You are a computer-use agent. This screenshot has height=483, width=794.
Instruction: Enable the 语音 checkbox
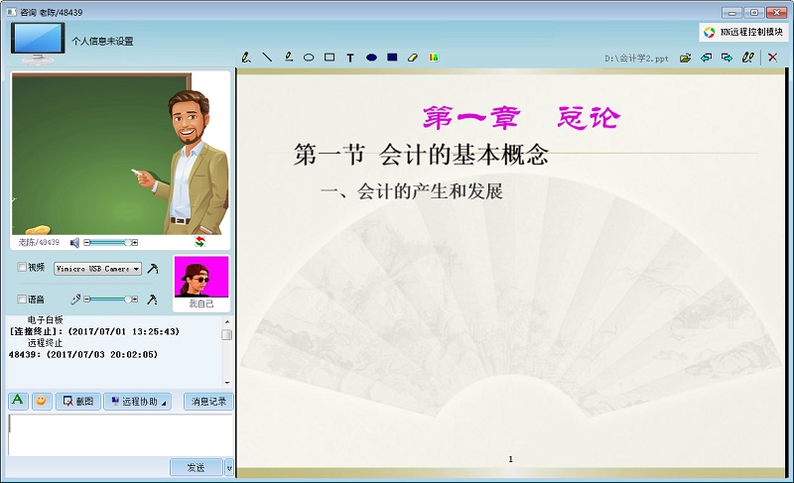pyautogui.click(x=22, y=300)
